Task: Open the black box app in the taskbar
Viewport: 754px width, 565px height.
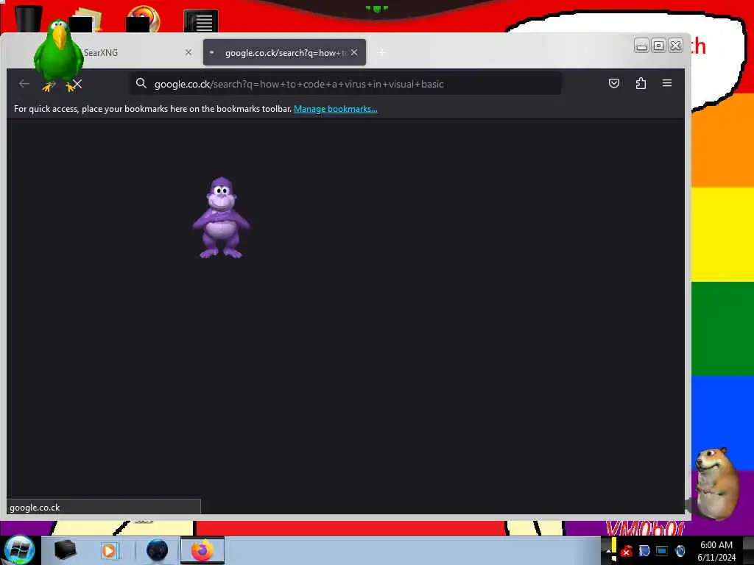Action: [x=66, y=550]
